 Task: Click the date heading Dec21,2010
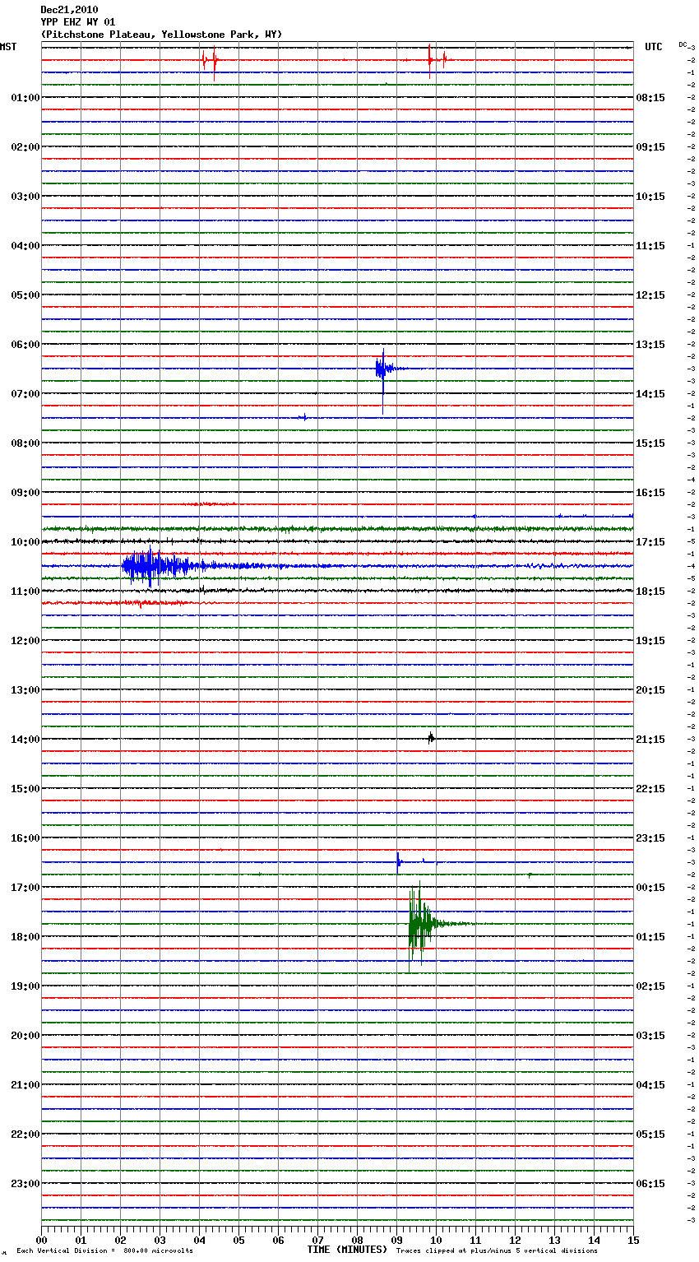[69, 10]
